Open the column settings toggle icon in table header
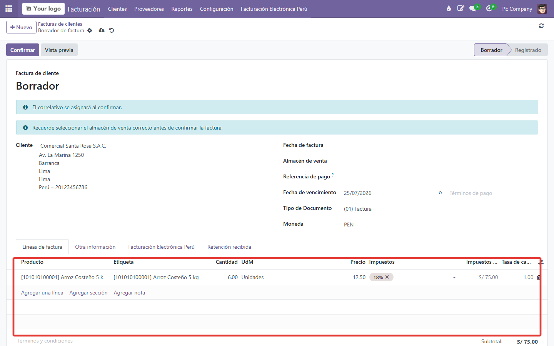This screenshot has height=346, width=554. tap(541, 262)
